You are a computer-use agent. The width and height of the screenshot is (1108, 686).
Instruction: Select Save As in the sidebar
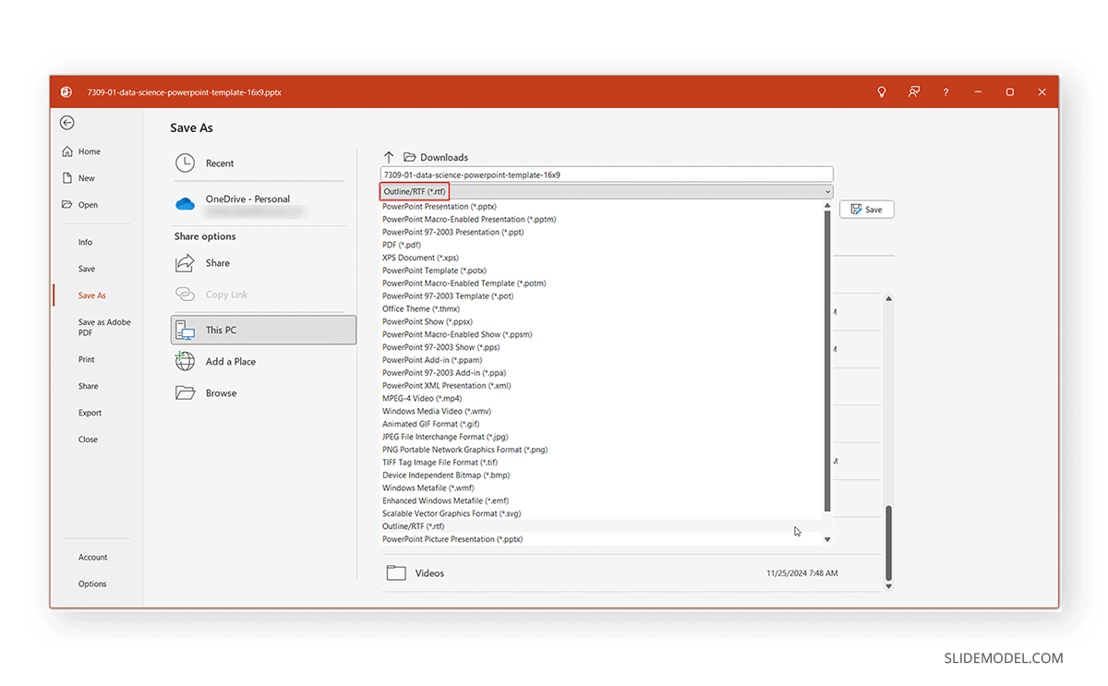point(92,295)
